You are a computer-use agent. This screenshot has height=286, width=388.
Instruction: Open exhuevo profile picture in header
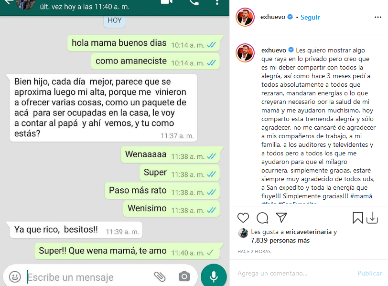tap(245, 17)
